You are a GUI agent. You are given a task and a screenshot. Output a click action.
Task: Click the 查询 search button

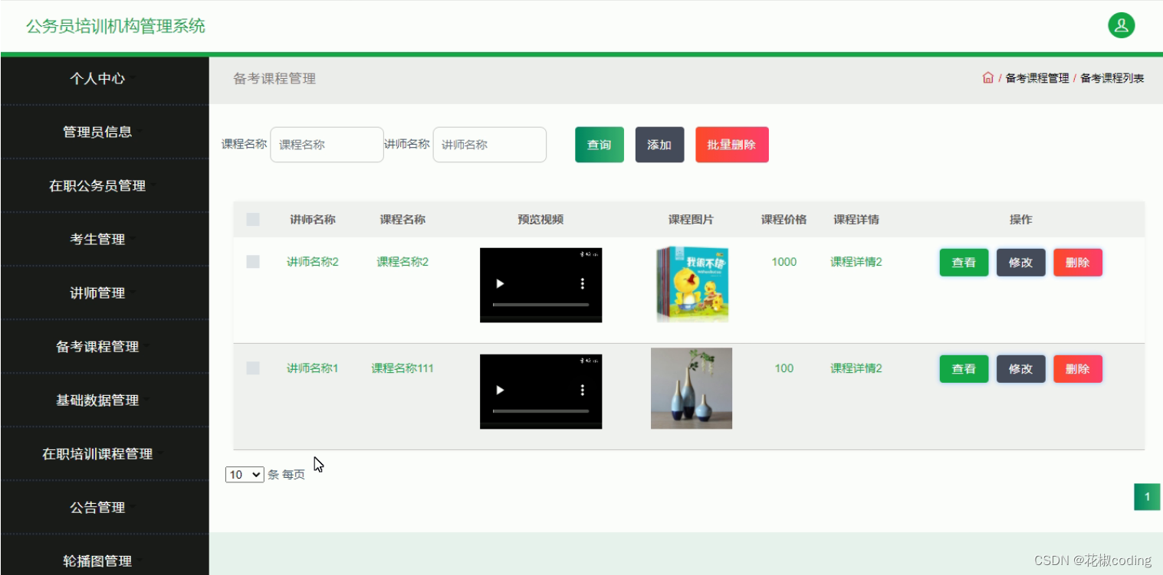click(x=599, y=144)
